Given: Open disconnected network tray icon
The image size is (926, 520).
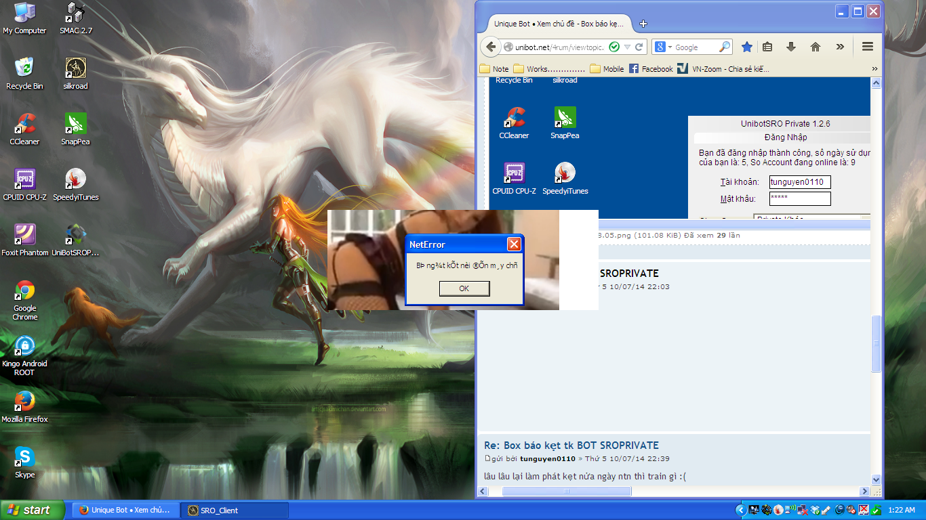Looking at the screenshot, I should (803, 510).
